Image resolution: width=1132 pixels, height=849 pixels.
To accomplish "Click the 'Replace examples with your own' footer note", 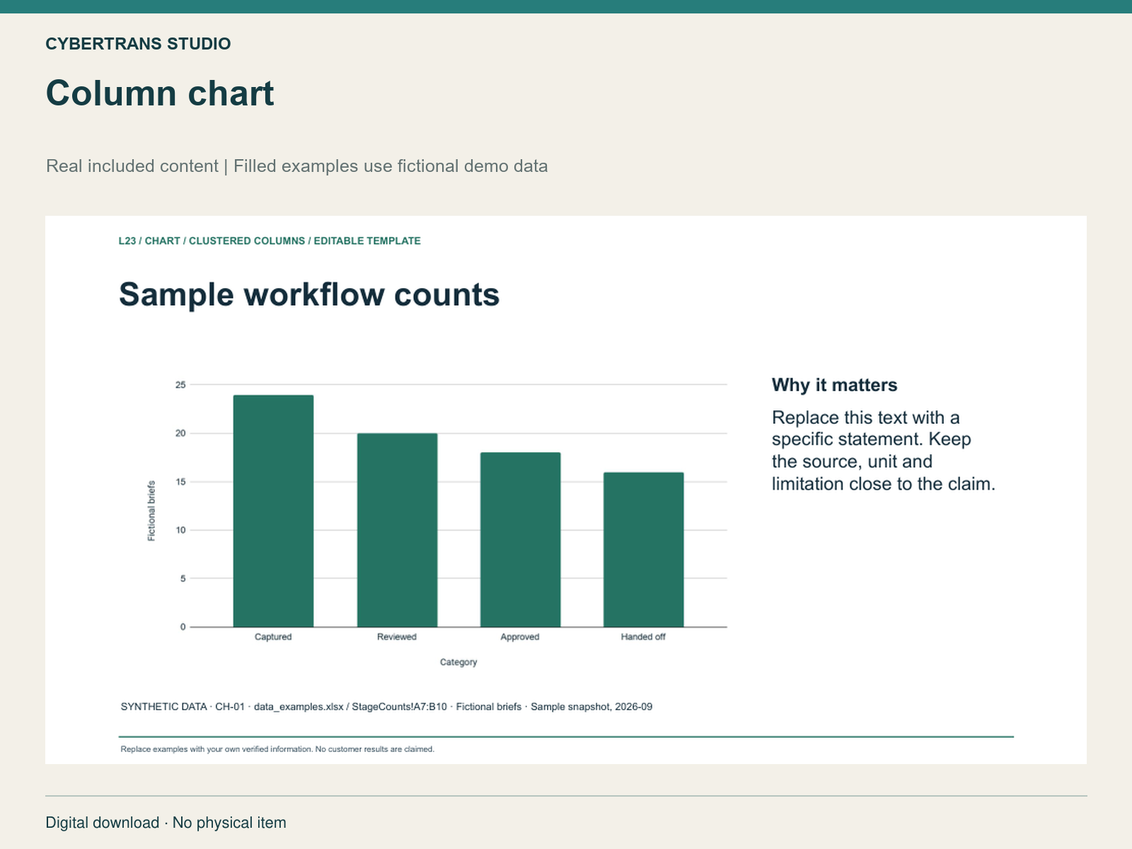I will 277,749.
